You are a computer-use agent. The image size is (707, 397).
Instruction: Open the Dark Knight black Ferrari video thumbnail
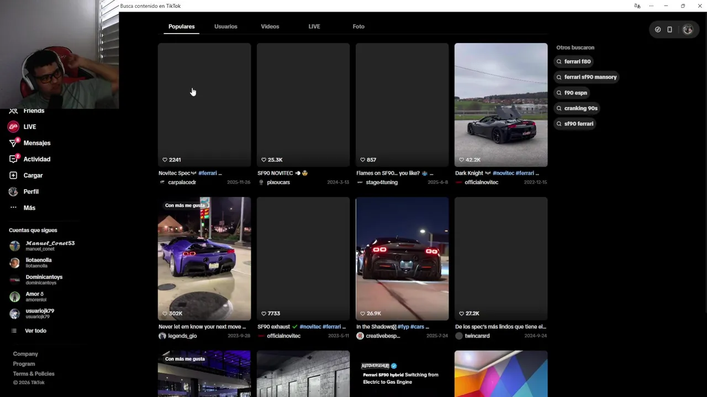coord(501,105)
